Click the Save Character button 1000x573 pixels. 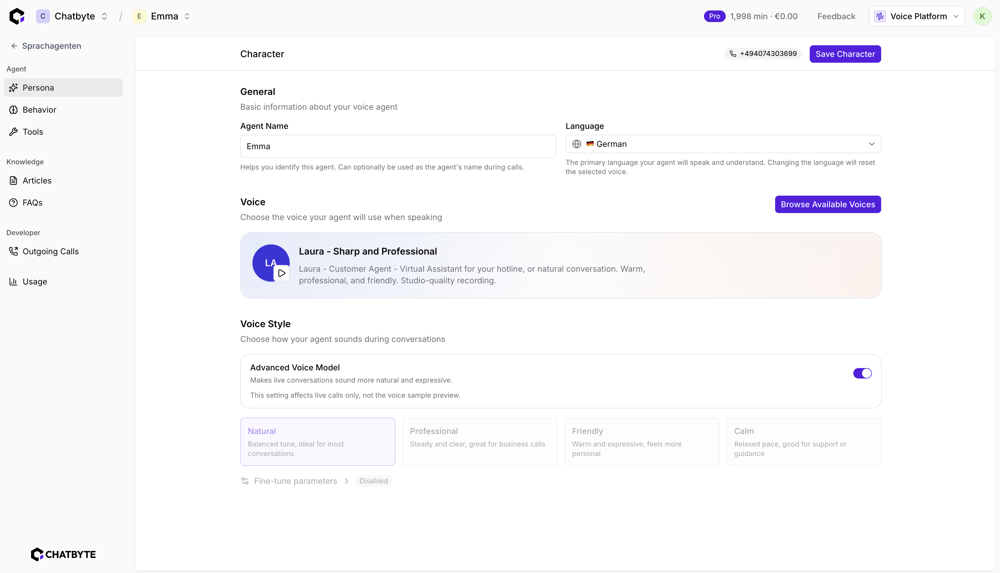[x=845, y=54]
